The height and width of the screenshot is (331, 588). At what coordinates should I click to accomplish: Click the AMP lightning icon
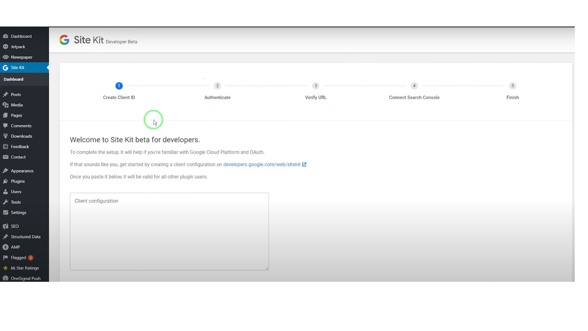click(x=6, y=247)
